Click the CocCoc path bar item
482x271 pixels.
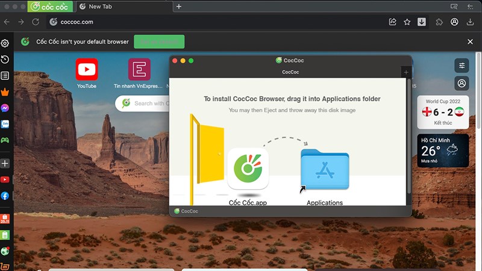coord(186,211)
